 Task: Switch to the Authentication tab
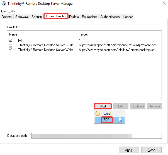pyautogui.click(x=110, y=17)
